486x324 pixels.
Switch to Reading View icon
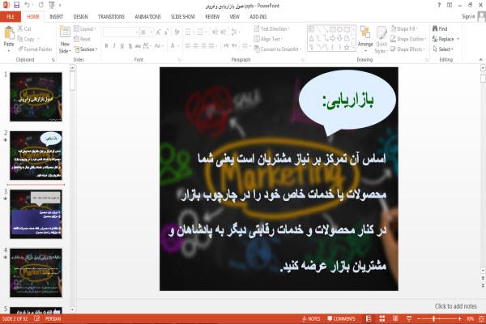(x=395, y=318)
